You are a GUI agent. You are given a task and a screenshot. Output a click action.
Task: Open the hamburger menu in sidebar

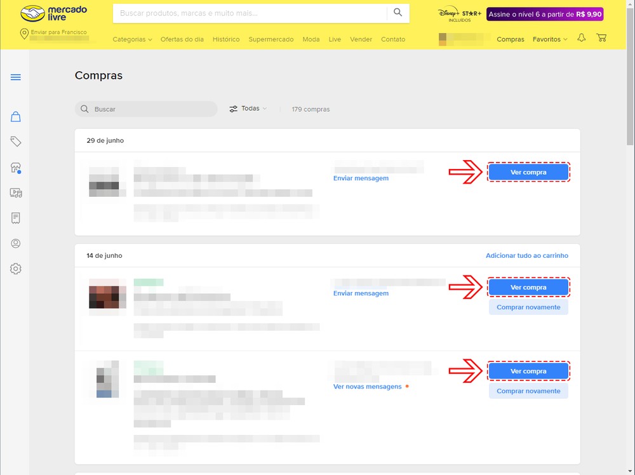coord(16,77)
